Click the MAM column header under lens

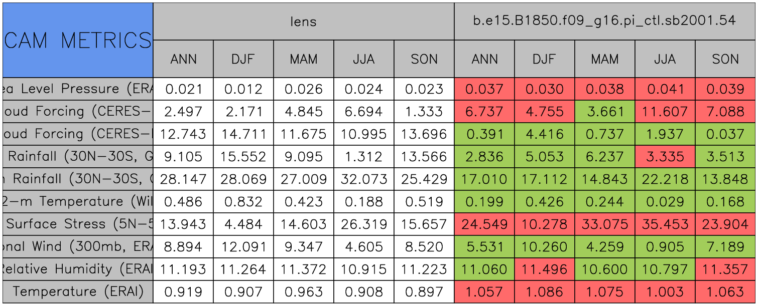[x=303, y=59]
